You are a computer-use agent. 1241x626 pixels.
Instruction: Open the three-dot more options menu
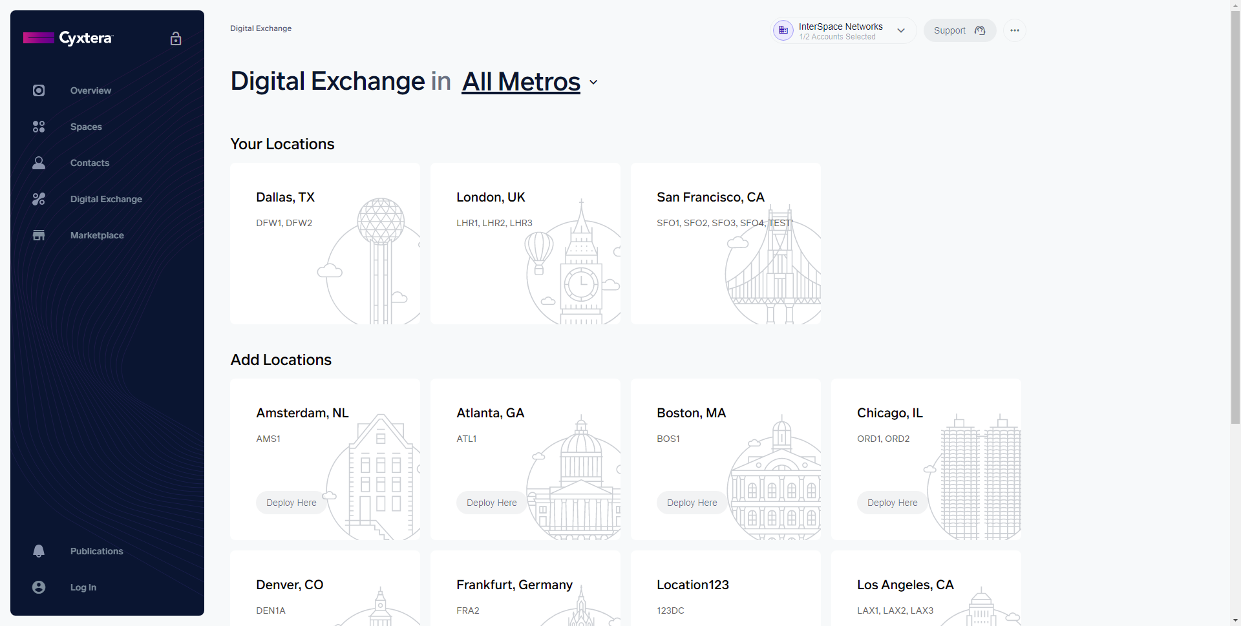pos(1015,30)
